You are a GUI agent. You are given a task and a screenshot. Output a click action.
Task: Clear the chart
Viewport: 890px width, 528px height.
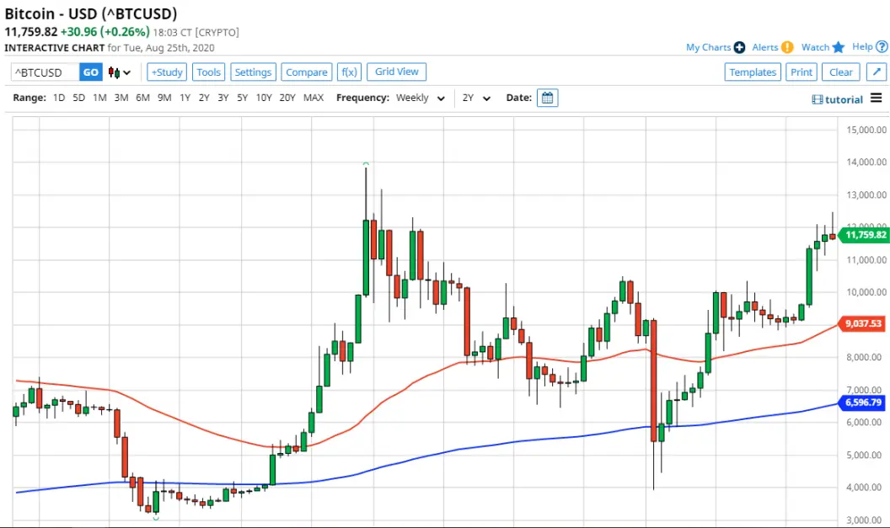[x=840, y=72]
